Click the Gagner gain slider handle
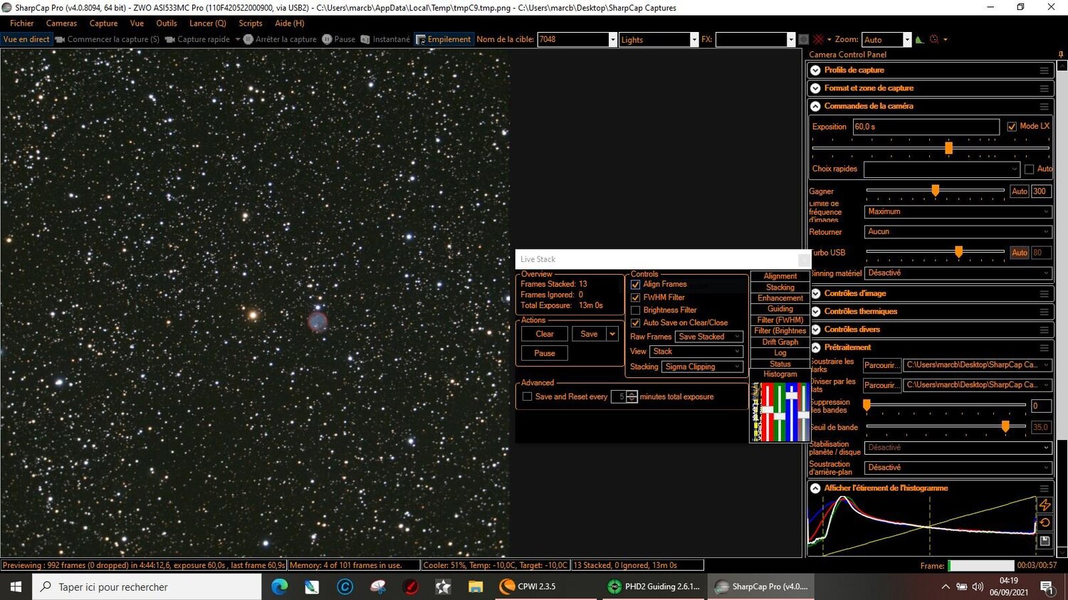 (936, 190)
